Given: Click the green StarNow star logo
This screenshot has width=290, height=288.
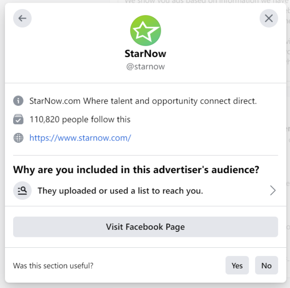Looking at the screenshot, I should 145,30.
